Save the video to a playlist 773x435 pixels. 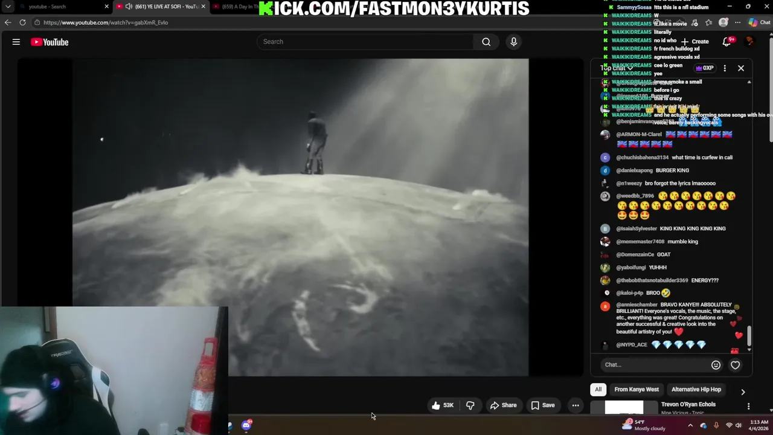click(543, 405)
